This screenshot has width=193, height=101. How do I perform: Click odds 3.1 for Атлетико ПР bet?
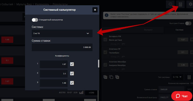183,52
